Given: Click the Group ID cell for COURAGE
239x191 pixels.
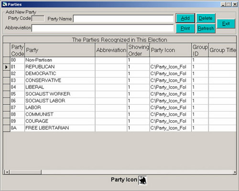Looking at the screenshot, I should pos(200,121).
